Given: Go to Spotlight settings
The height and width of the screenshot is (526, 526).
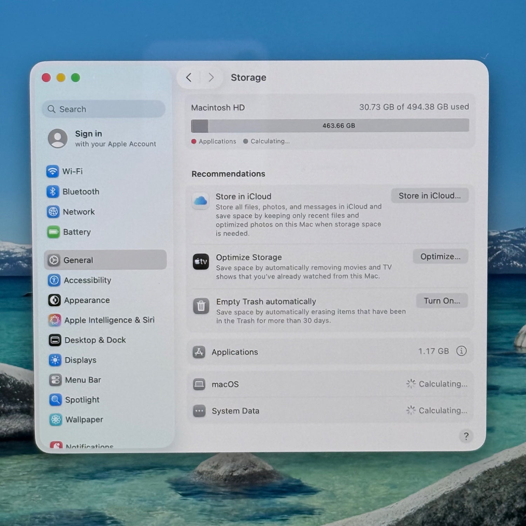Looking at the screenshot, I should pos(82,400).
